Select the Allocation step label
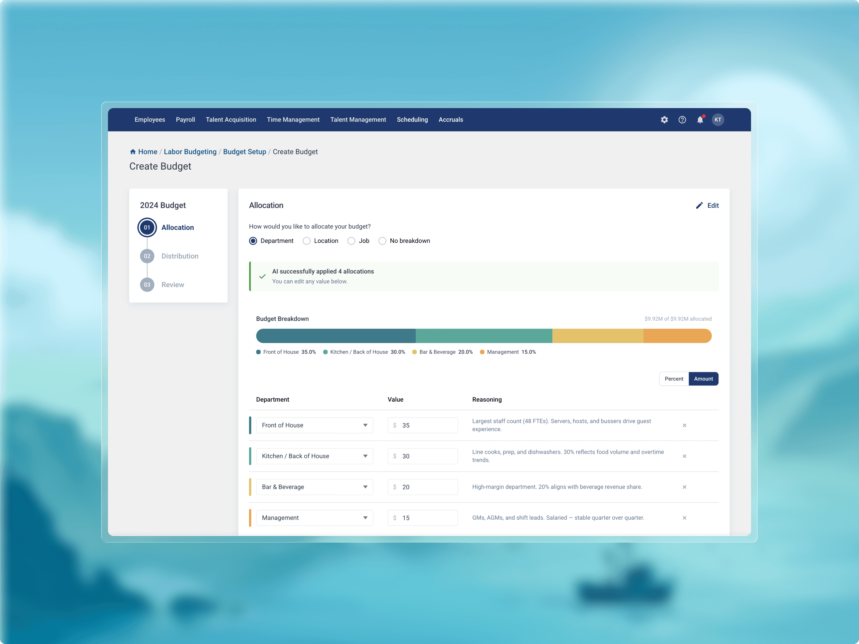 pos(178,227)
